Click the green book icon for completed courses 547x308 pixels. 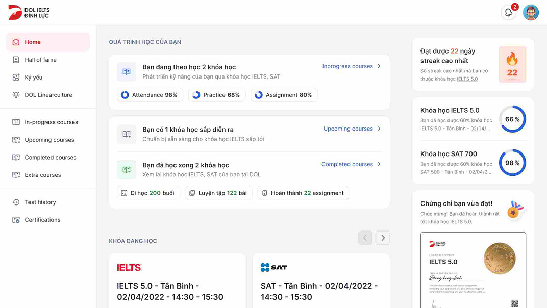point(127,170)
